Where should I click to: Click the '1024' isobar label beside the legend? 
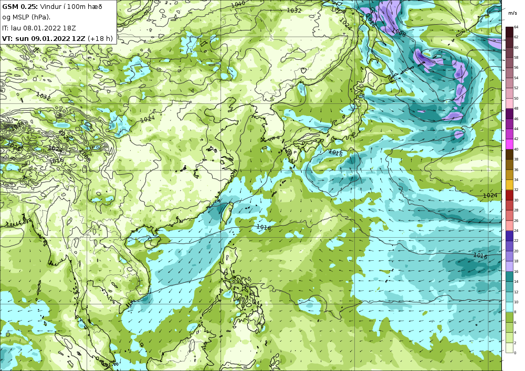point(490,195)
